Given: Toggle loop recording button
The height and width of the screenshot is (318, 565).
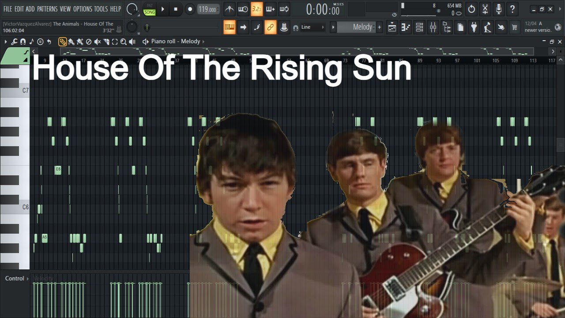Looking at the screenshot, I should (x=284, y=9).
